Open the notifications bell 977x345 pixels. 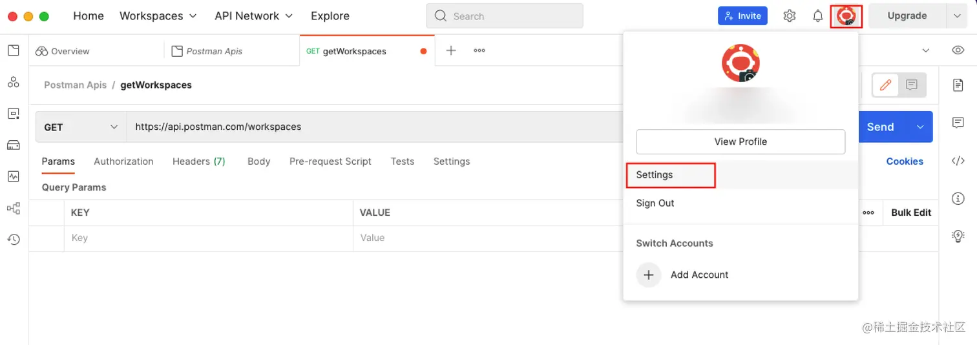817,16
